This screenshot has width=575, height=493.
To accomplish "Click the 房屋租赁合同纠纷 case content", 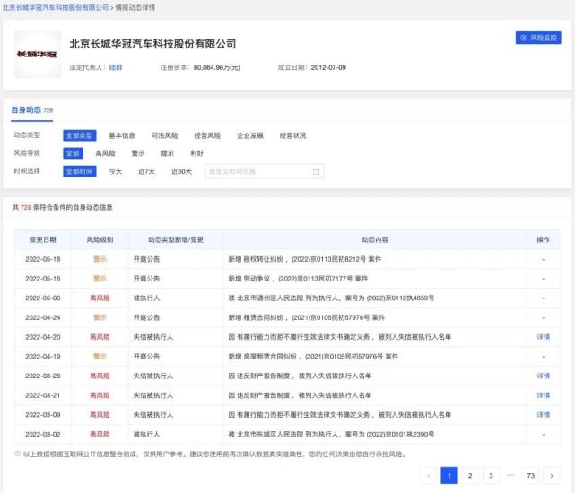I will pos(313,356).
